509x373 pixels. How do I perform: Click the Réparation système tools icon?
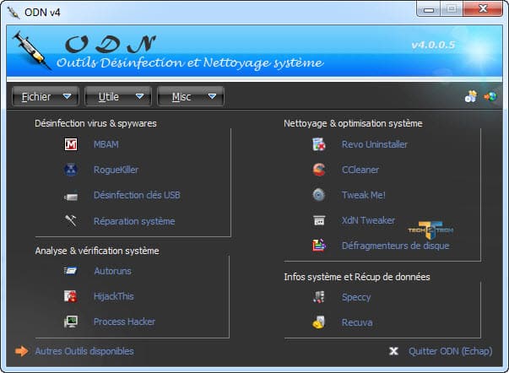click(x=71, y=221)
